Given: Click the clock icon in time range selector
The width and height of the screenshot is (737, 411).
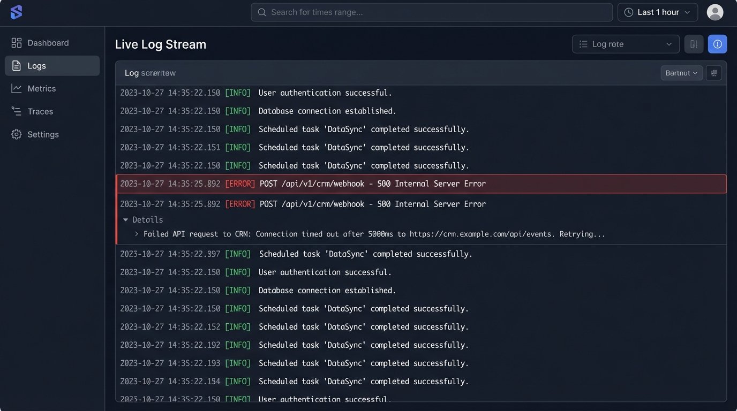Looking at the screenshot, I should pos(629,12).
